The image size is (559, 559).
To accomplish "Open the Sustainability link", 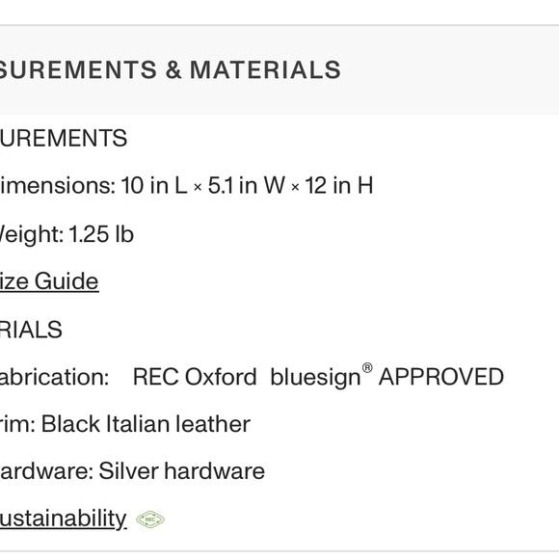I will [x=63, y=518].
